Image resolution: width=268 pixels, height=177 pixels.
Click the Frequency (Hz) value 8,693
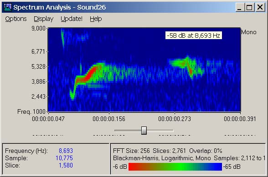[x=66, y=151]
